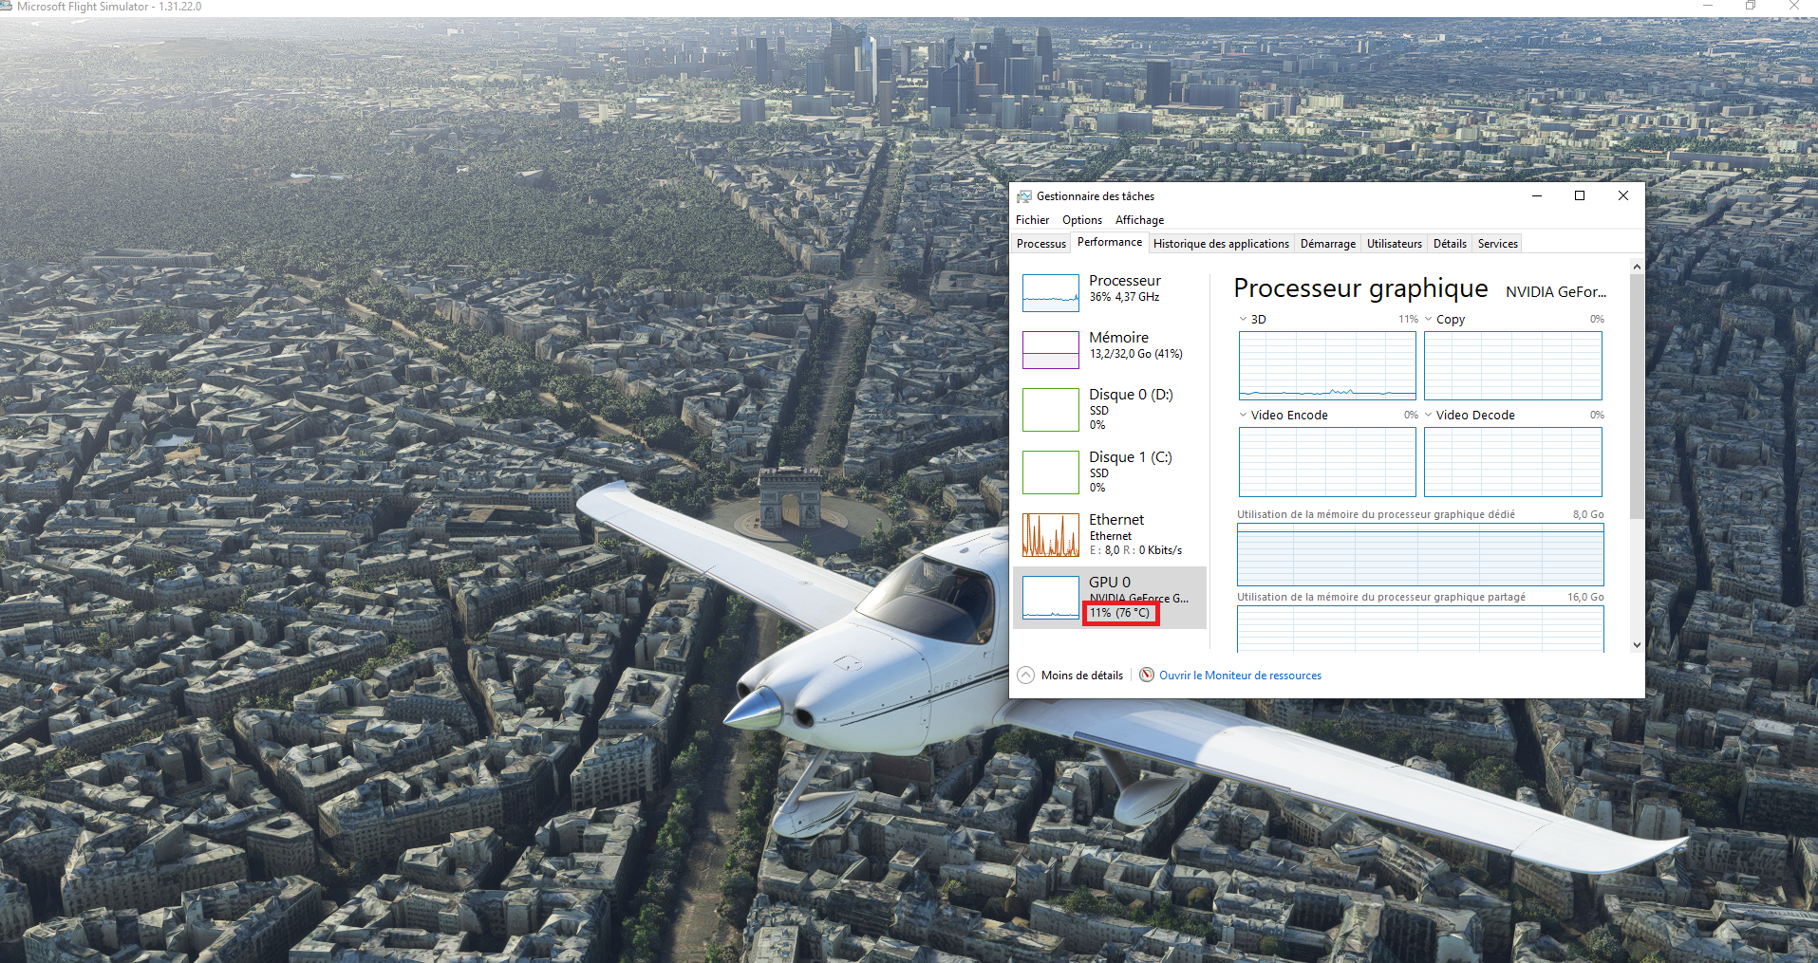
Task: Click the Task Manager title bar icon
Action: 1024,196
